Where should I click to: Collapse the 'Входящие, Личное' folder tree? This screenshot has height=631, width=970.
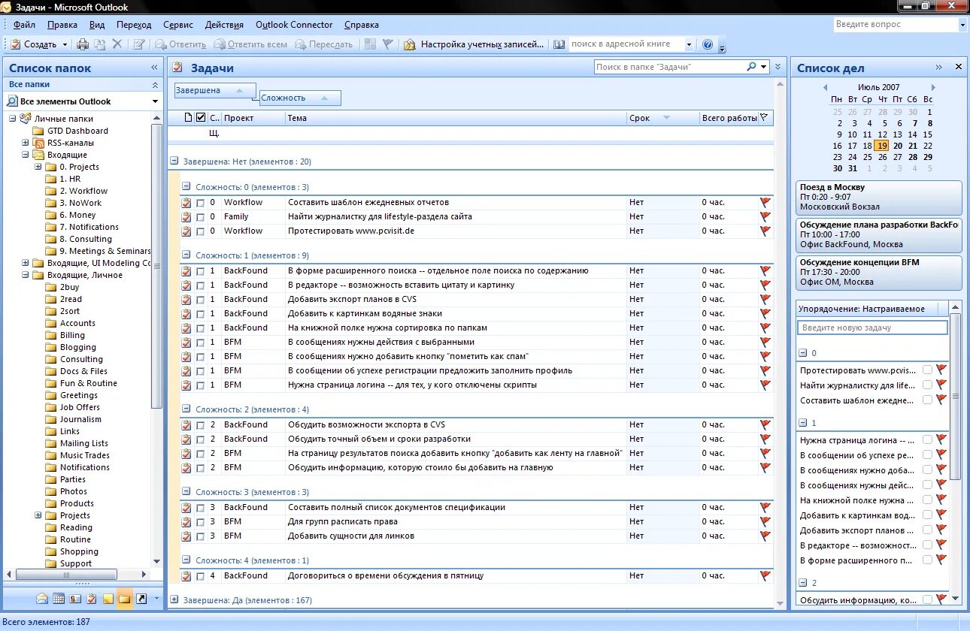26,275
